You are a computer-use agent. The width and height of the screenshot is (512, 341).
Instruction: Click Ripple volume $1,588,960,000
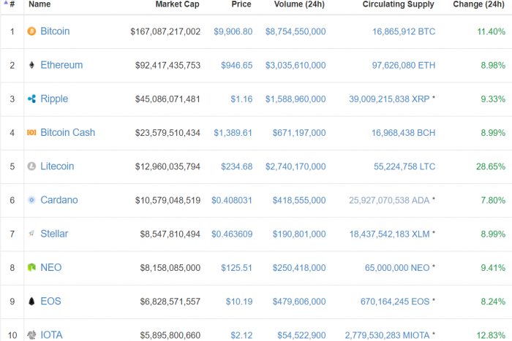(295, 99)
